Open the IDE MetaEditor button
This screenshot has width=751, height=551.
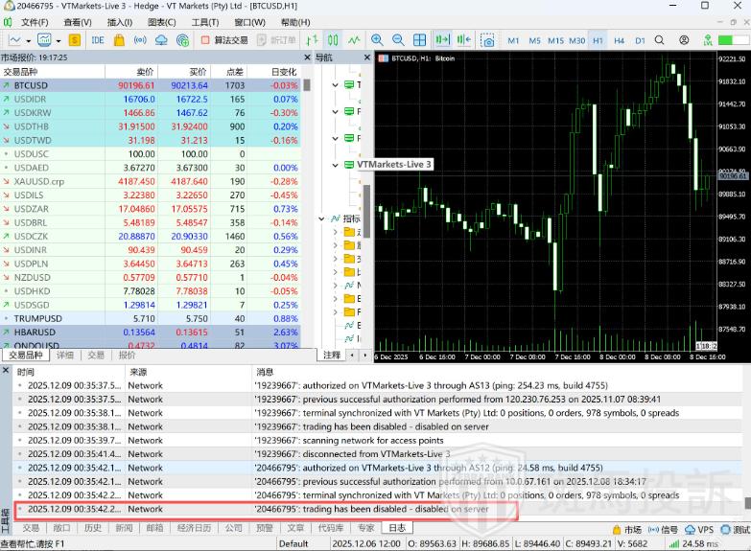[98, 40]
